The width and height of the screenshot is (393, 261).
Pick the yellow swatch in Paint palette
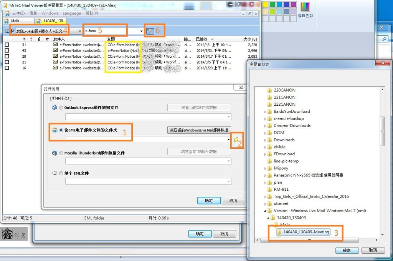pyautogui.click(x=265, y=4)
